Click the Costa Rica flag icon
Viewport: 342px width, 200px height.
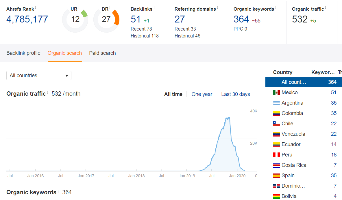click(x=276, y=165)
